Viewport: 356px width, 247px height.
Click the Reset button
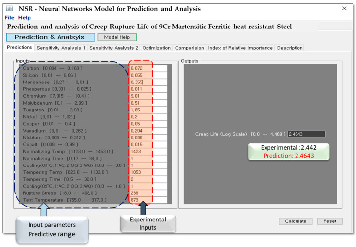329,221
